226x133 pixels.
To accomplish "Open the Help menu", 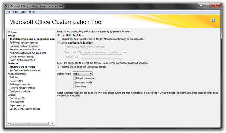I will 32,12.
